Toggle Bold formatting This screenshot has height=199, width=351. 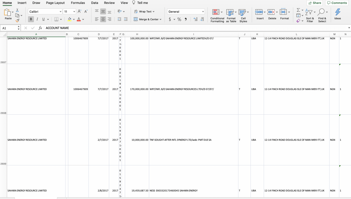[31, 19]
